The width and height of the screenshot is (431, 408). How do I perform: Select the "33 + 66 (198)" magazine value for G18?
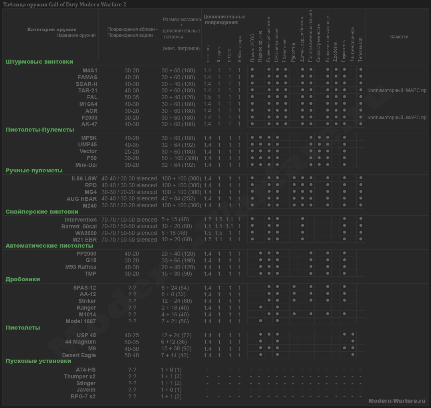point(178,260)
